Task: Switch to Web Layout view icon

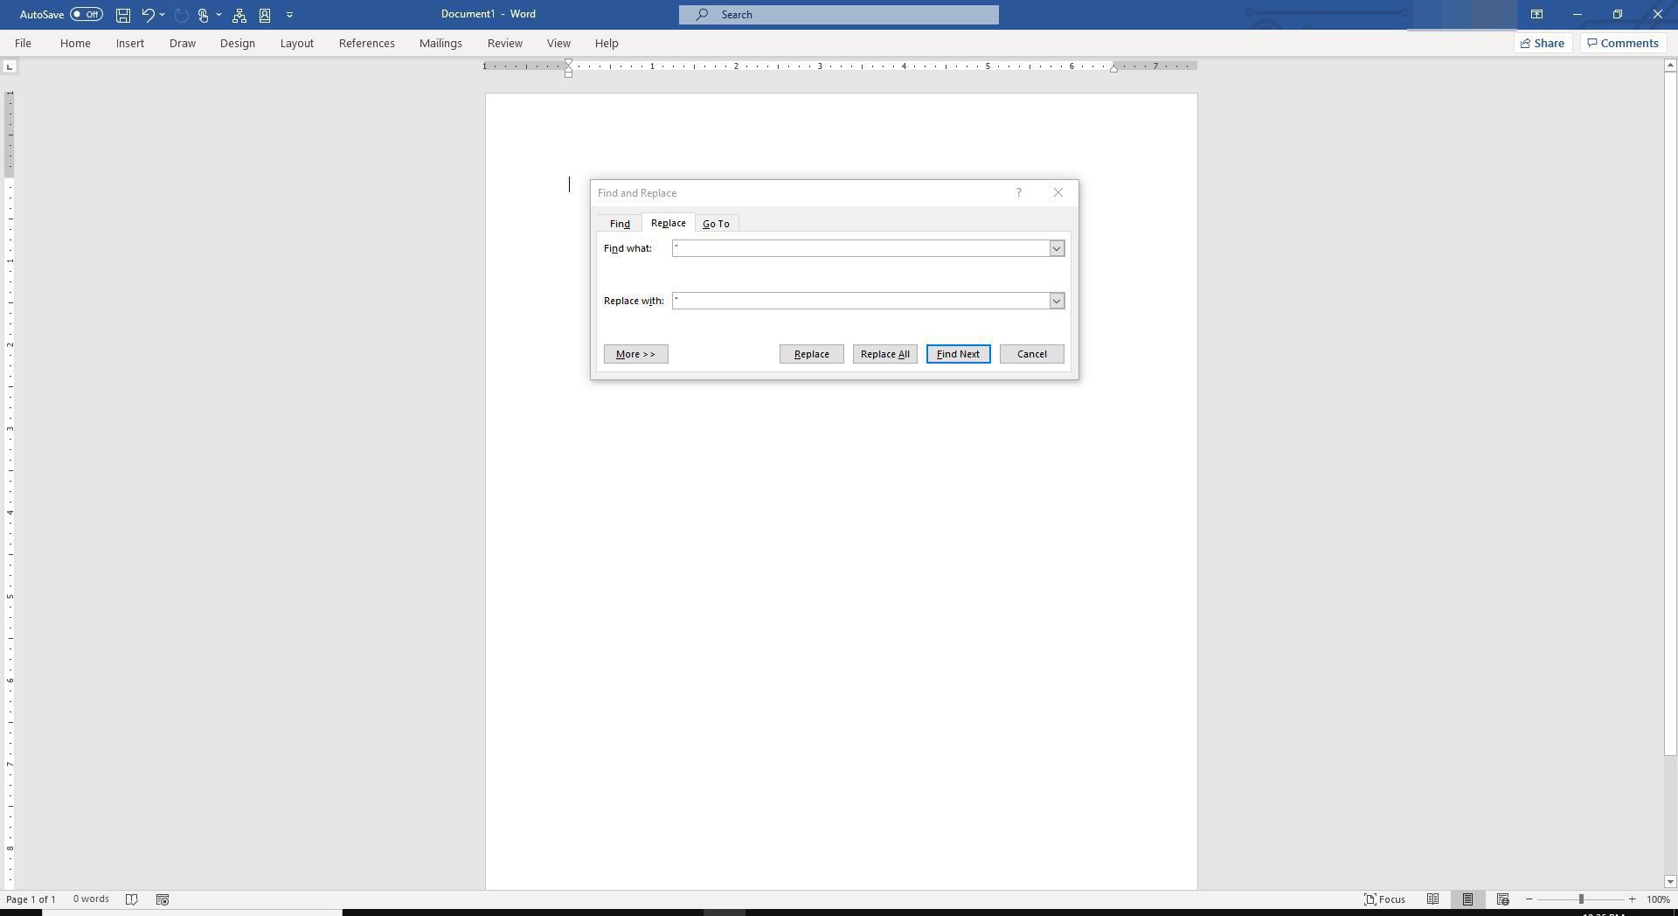Action: [1503, 899]
